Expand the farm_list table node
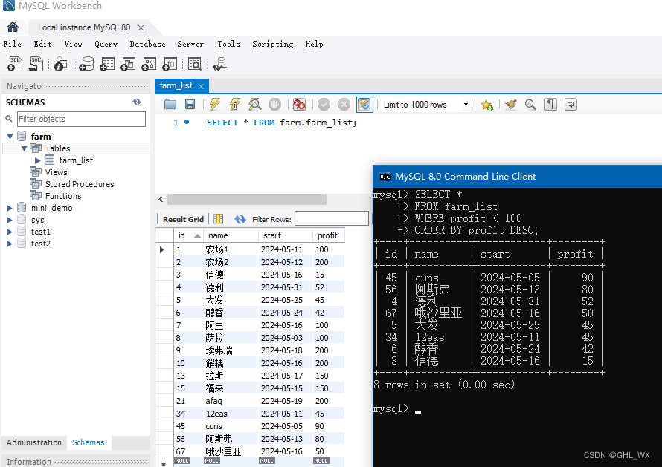The image size is (662, 467). [x=38, y=160]
